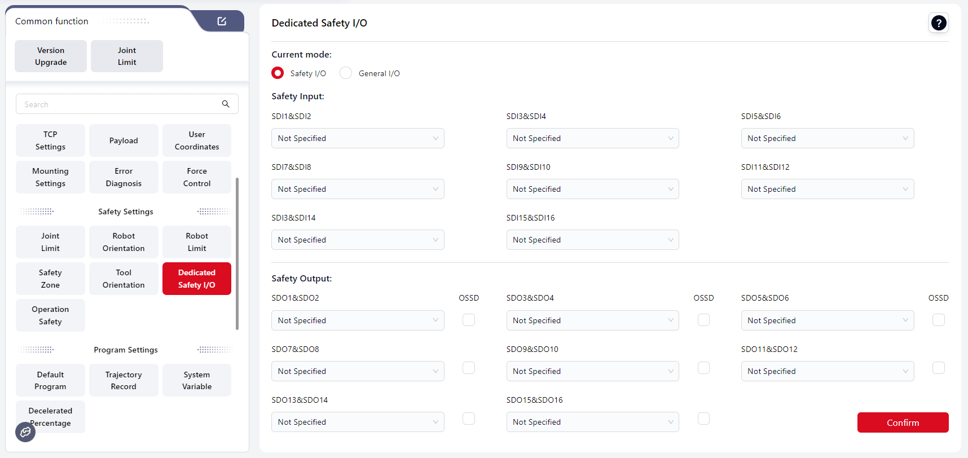The height and width of the screenshot is (458, 968).
Task: Expand the SDI11&SDI12 dropdown
Action: click(827, 189)
